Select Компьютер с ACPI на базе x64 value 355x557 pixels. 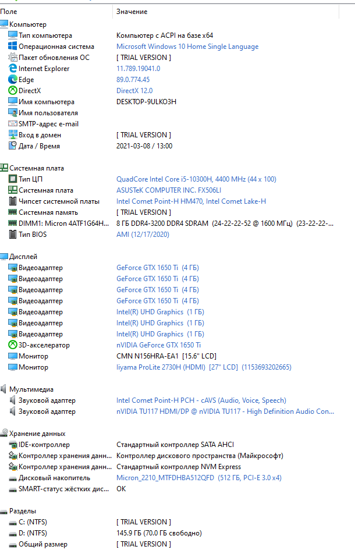tap(165, 35)
